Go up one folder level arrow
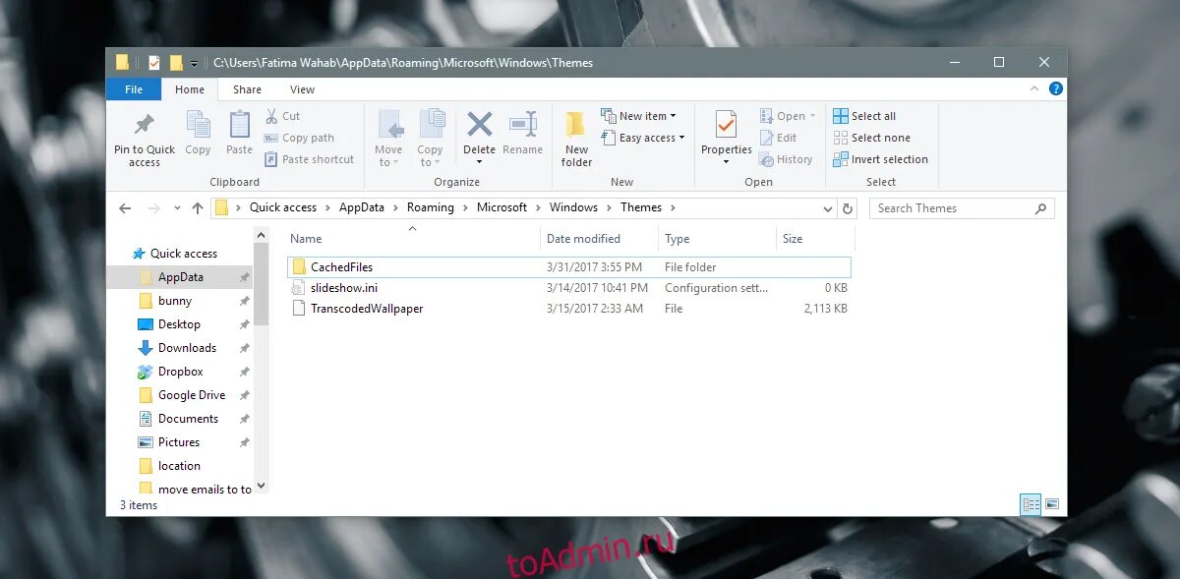The height and width of the screenshot is (579, 1180). pos(198,208)
